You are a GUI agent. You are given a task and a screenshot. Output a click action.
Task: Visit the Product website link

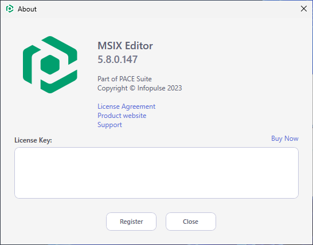pos(122,116)
